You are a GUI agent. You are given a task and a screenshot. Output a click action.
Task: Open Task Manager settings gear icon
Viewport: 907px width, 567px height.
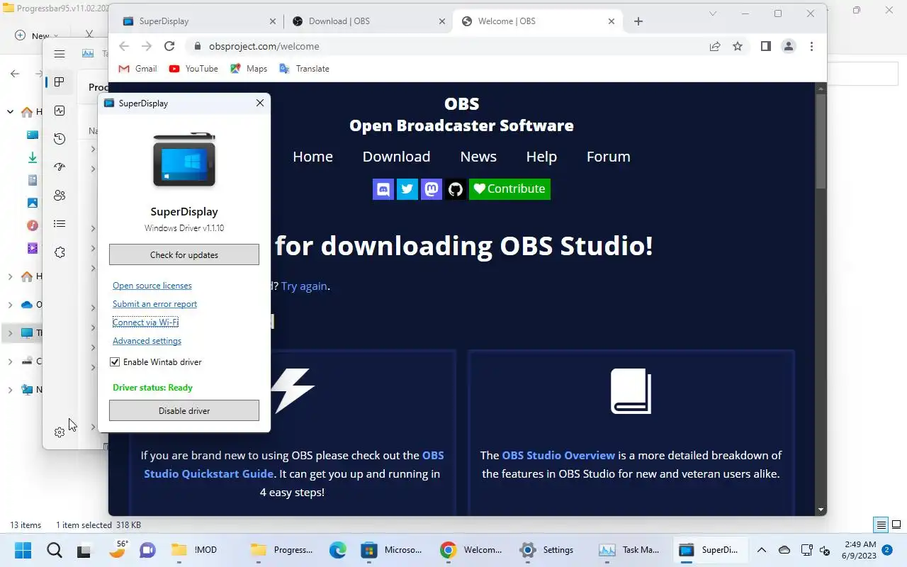click(60, 432)
